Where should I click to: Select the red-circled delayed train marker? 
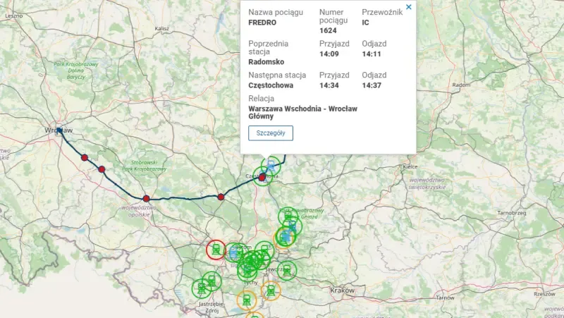(216, 250)
